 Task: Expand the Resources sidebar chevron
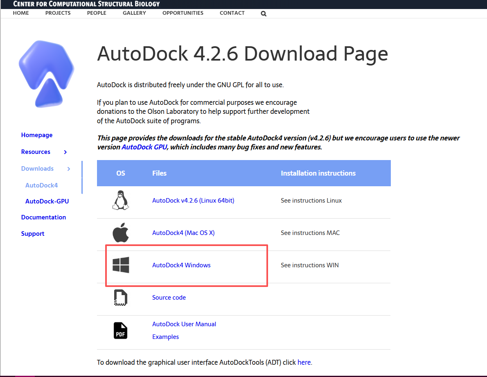(65, 152)
